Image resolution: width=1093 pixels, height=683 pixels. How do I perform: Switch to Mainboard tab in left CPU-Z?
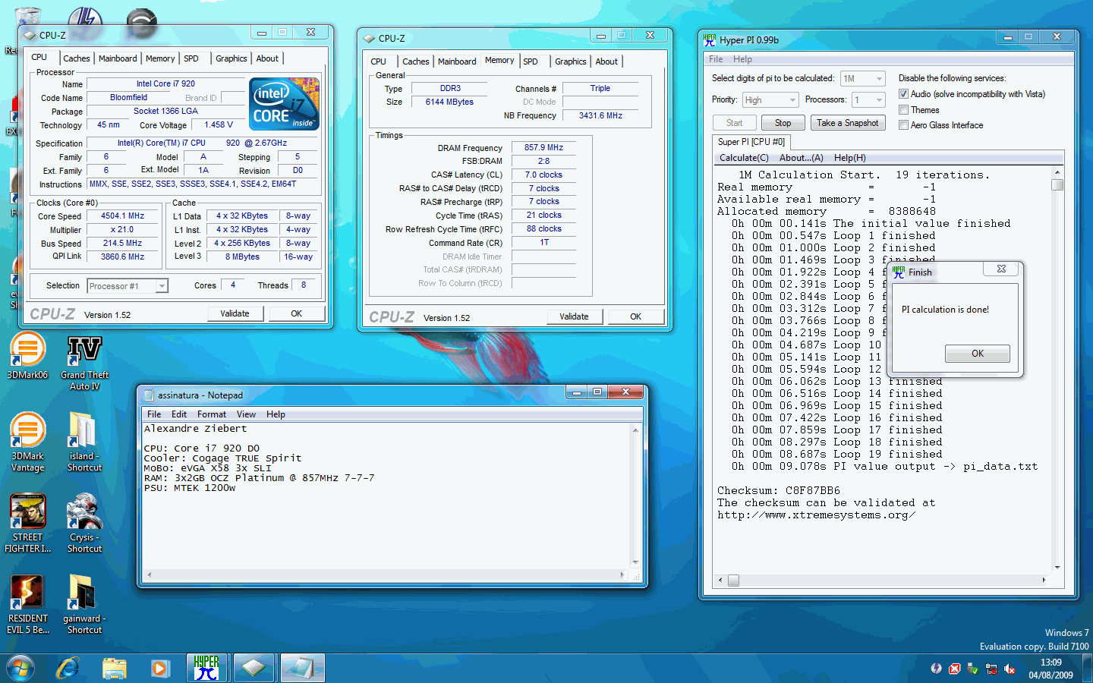[x=118, y=58]
